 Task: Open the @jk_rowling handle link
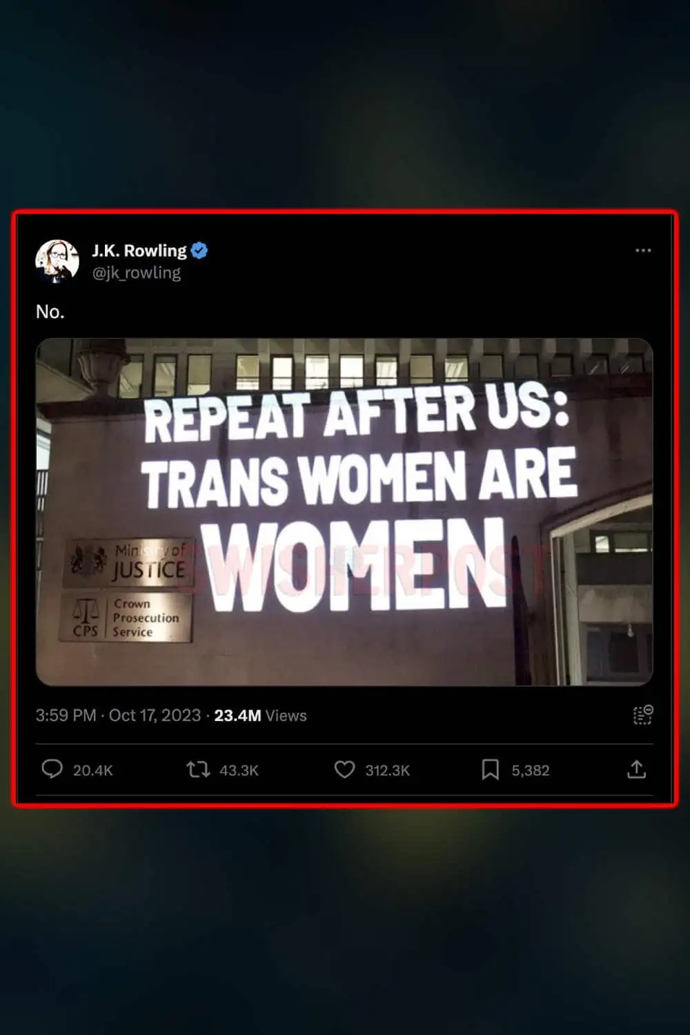click(x=137, y=273)
